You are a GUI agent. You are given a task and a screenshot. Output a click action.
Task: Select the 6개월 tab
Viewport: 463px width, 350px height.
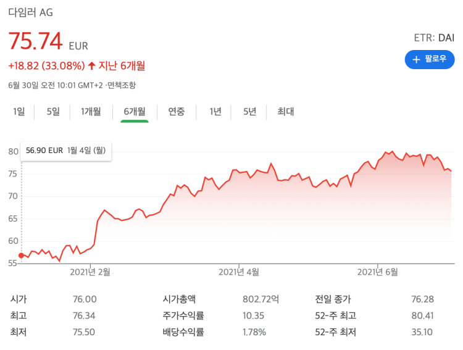135,112
